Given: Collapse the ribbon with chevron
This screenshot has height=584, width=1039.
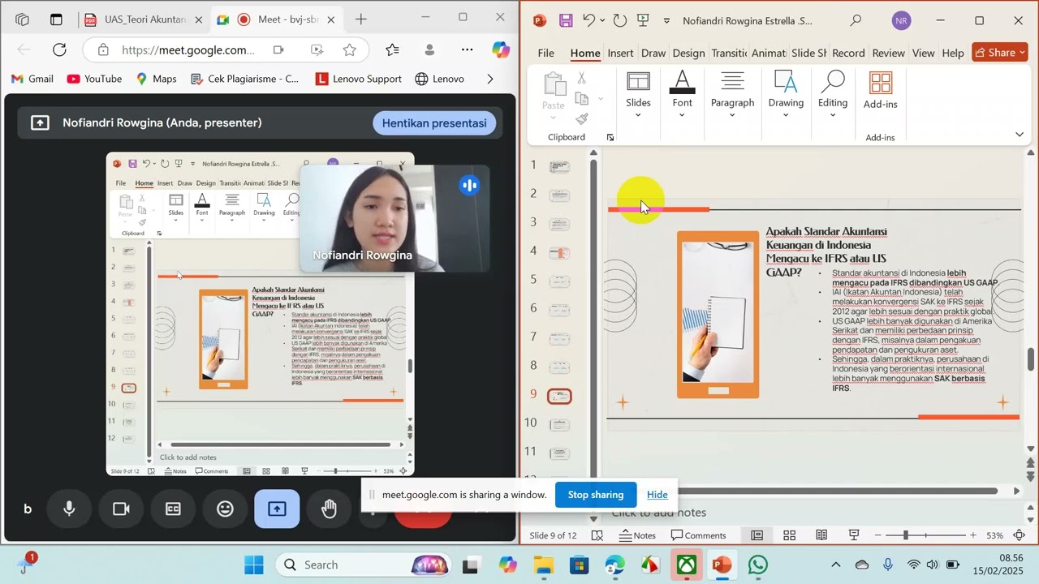Looking at the screenshot, I should (1020, 135).
